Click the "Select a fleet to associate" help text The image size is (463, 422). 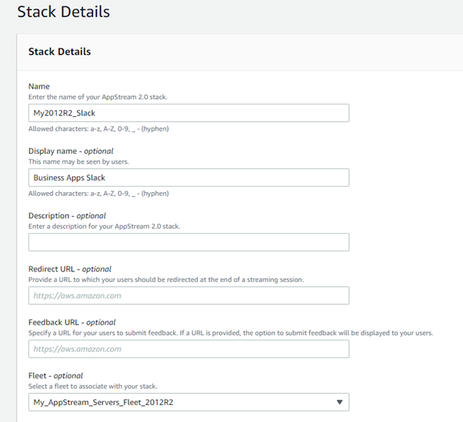pos(93,387)
